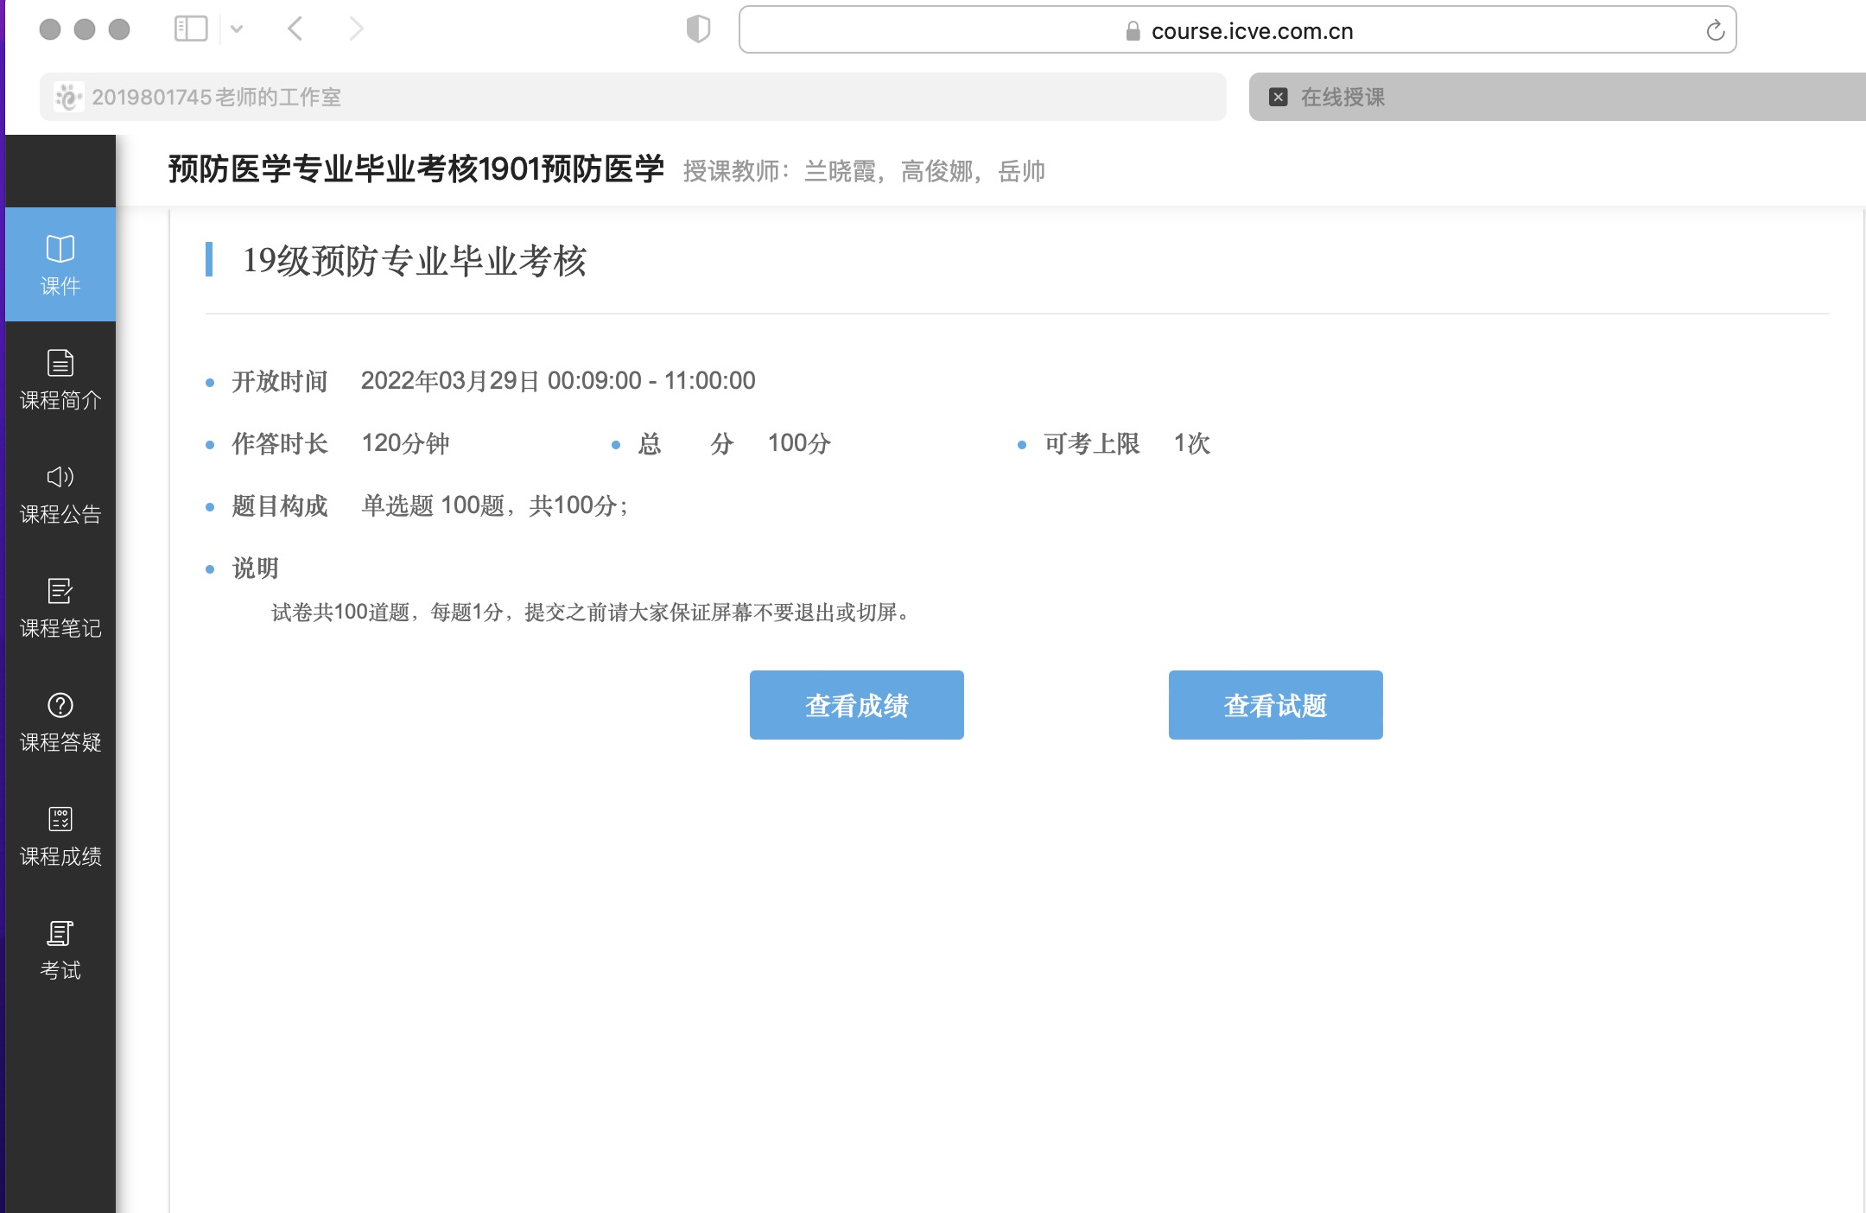
Task: Open 课程笔记 course notes icon
Action: tap(60, 591)
